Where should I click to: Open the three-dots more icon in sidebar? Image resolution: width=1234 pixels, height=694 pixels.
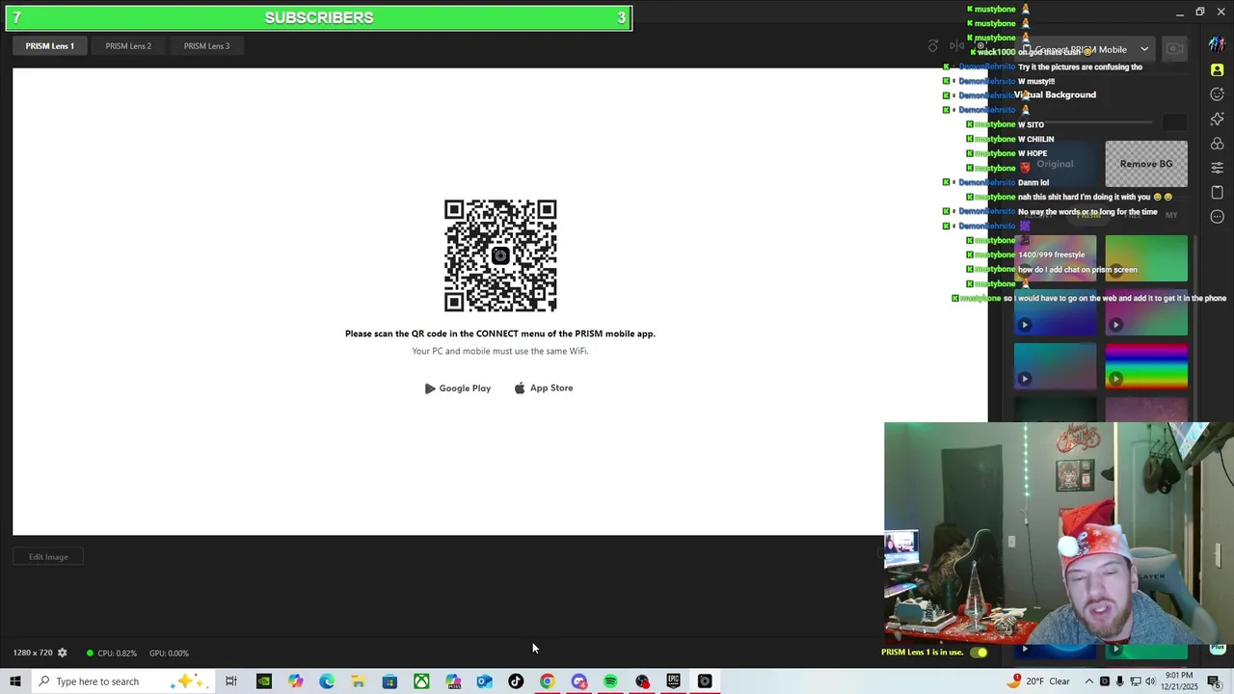(1218, 217)
